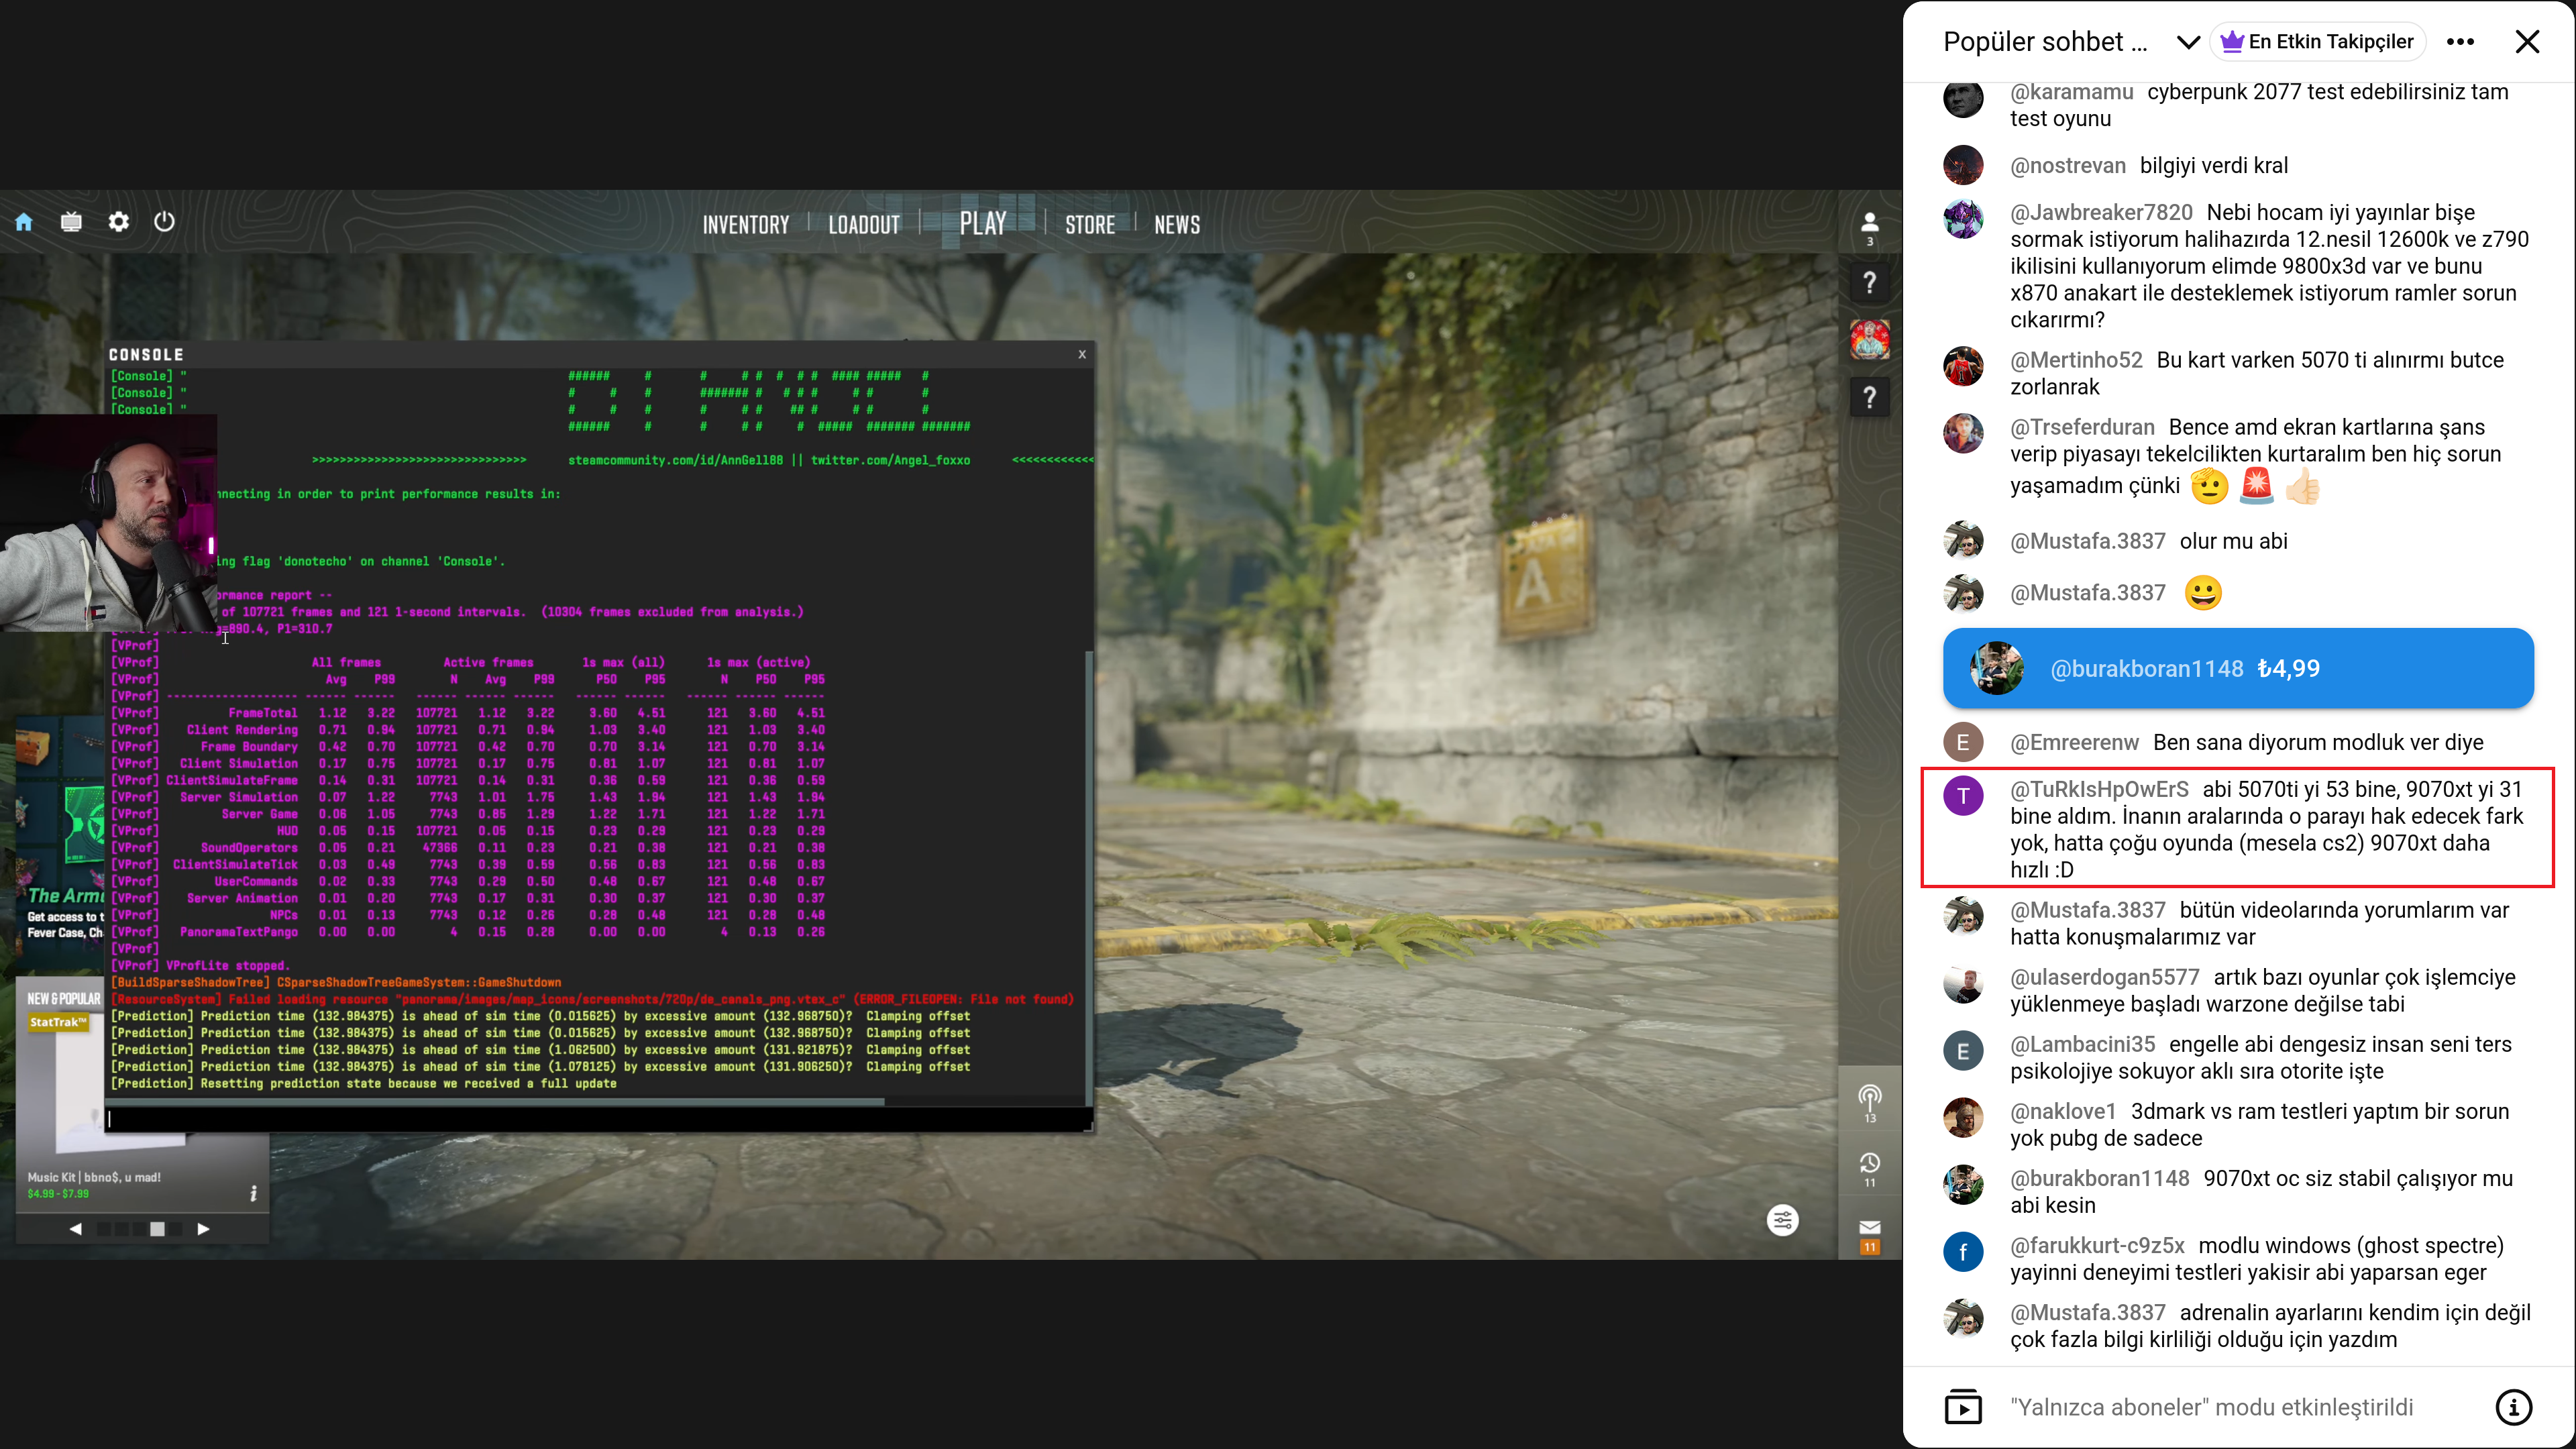2576x1449 pixels.
Task: Open the broadcast lobby icon
Action: pos(1869,1102)
